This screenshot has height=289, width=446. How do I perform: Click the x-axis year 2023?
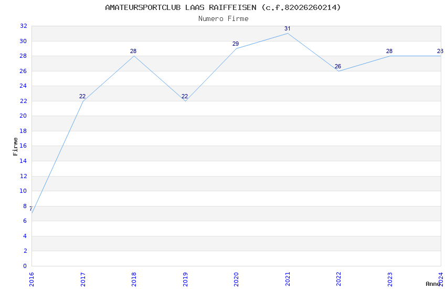390,280
